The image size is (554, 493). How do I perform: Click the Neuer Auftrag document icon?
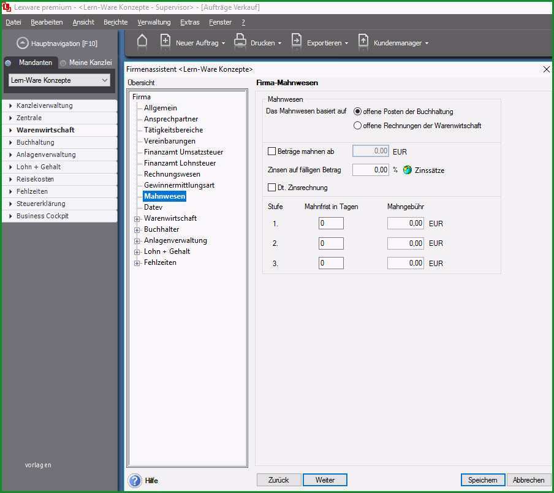[165, 41]
